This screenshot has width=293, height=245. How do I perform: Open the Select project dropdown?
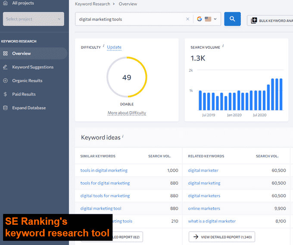click(34, 19)
